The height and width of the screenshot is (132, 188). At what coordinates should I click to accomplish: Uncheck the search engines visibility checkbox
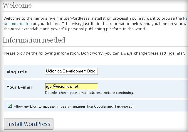pyautogui.click(x=10, y=106)
